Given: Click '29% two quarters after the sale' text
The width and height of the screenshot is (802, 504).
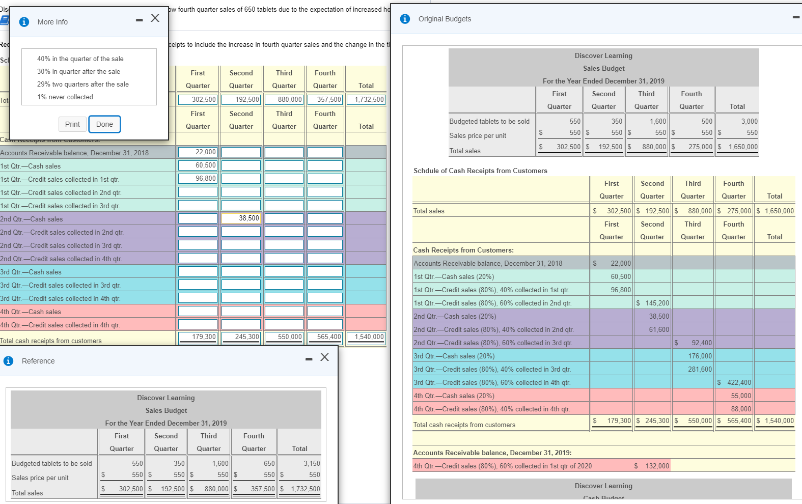Looking at the screenshot, I should [x=82, y=84].
